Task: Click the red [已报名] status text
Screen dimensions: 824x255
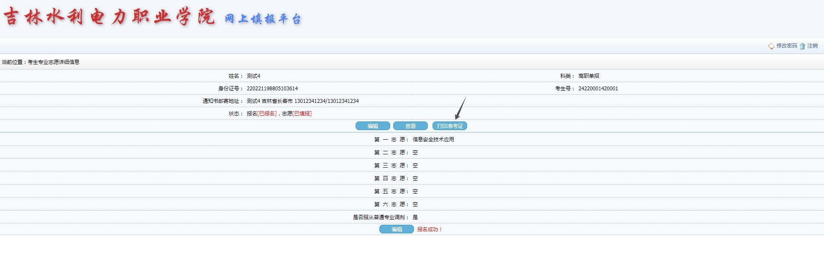Action: point(267,114)
